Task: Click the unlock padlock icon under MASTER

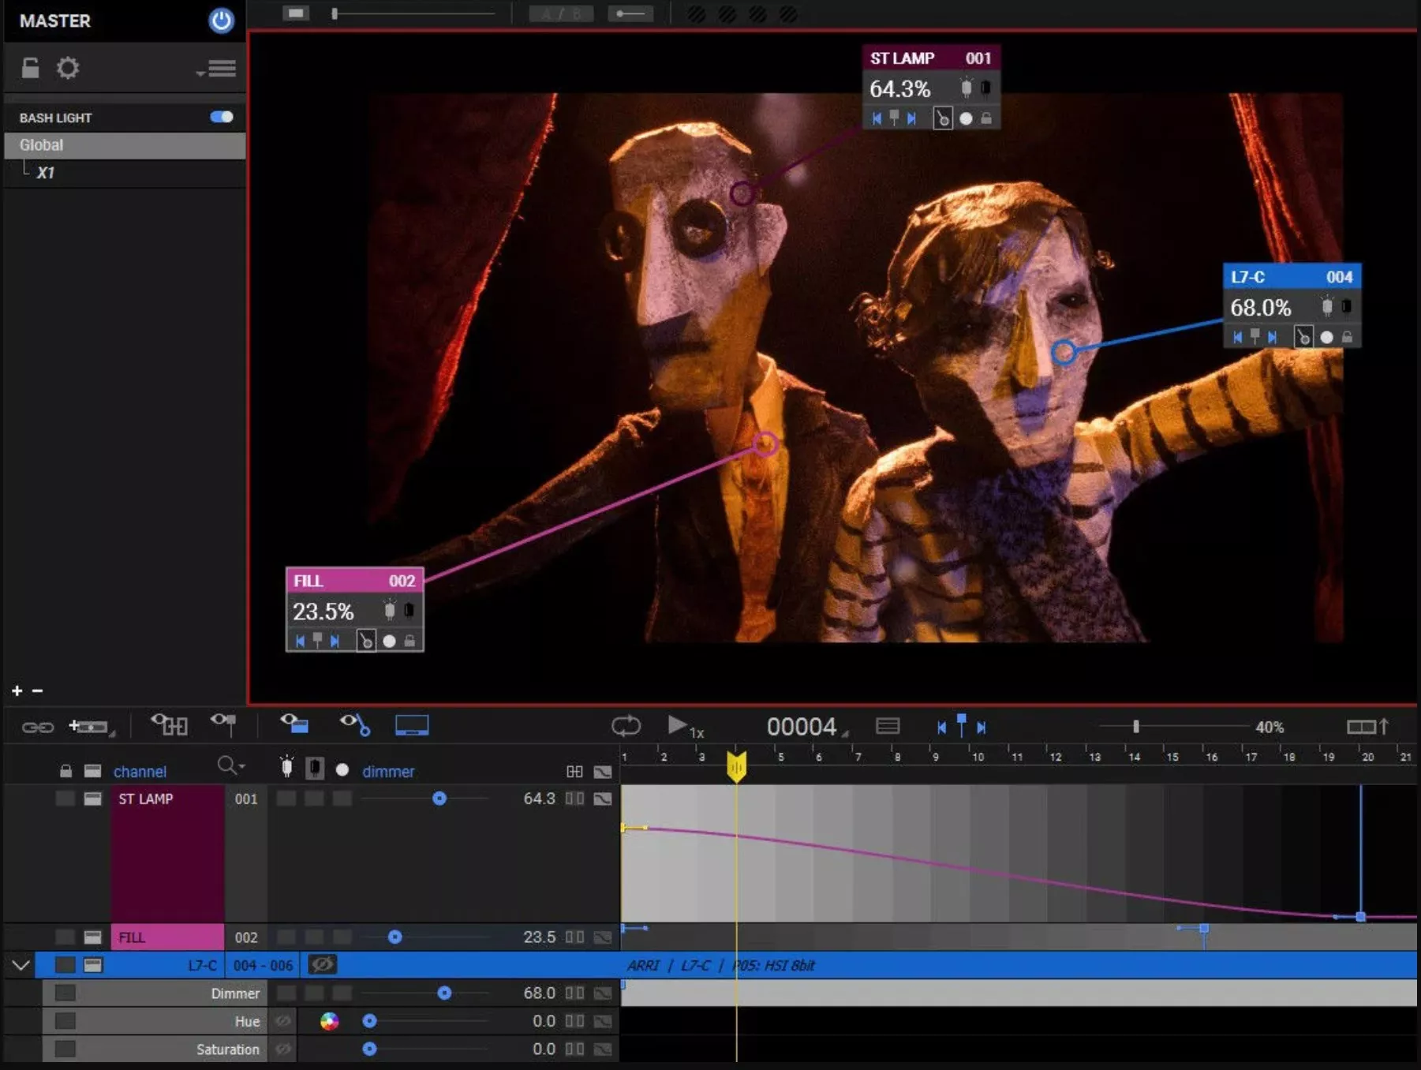Action: coord(30,69)
